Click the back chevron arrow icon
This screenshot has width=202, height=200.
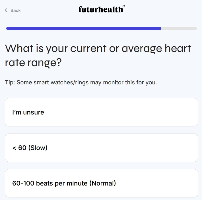pyautogui.click(x=6, y=11)
